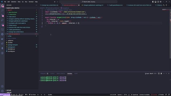This screenshot has height=96, width=171.
Task: Open the launch profile dropdown beside plus
Action: pyautogui.click(x=157, y=74)
